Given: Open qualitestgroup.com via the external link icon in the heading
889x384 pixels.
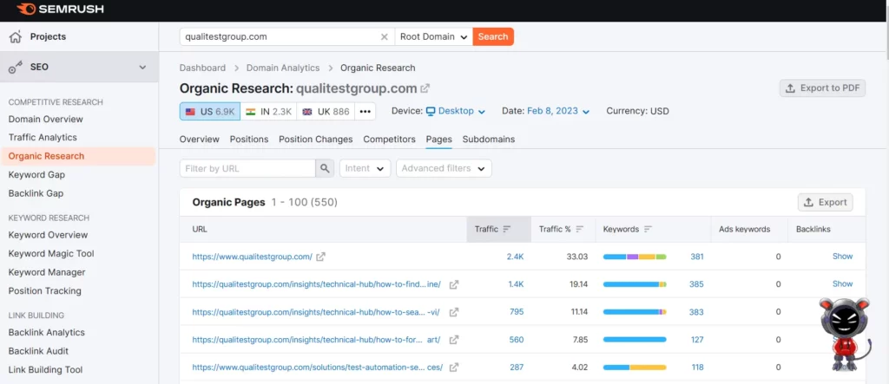Looking at the screenshot, I should click(x=425, y=88).
